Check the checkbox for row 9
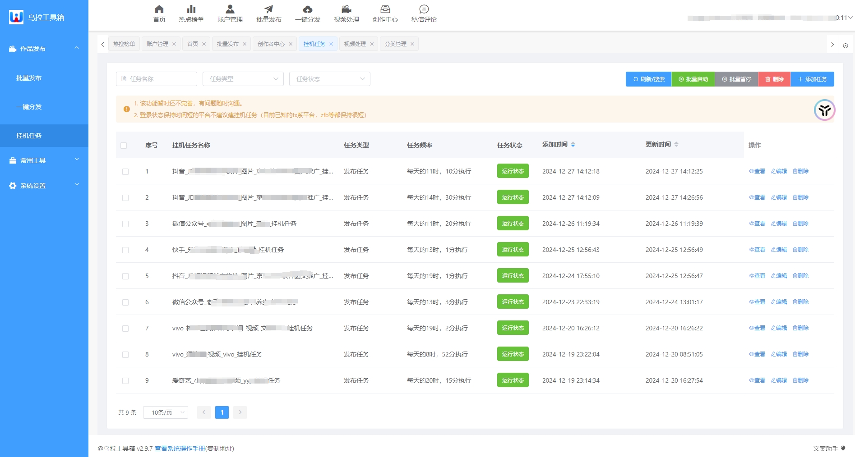Screen dimensions: 855x457 [x=125, y=381]
